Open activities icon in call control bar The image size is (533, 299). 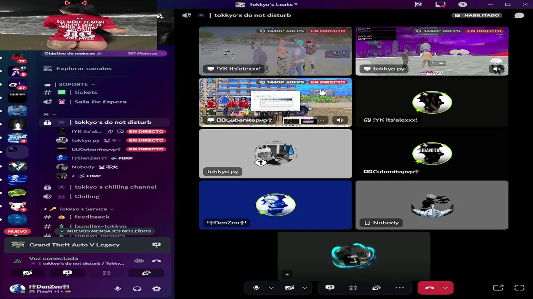tap(353, 288)
